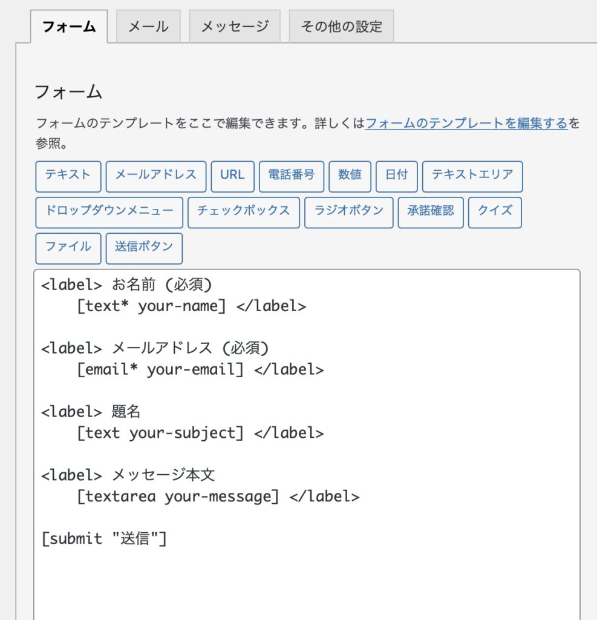Insert 電話番号 field tag
The image size is (597, 620).
291,176
